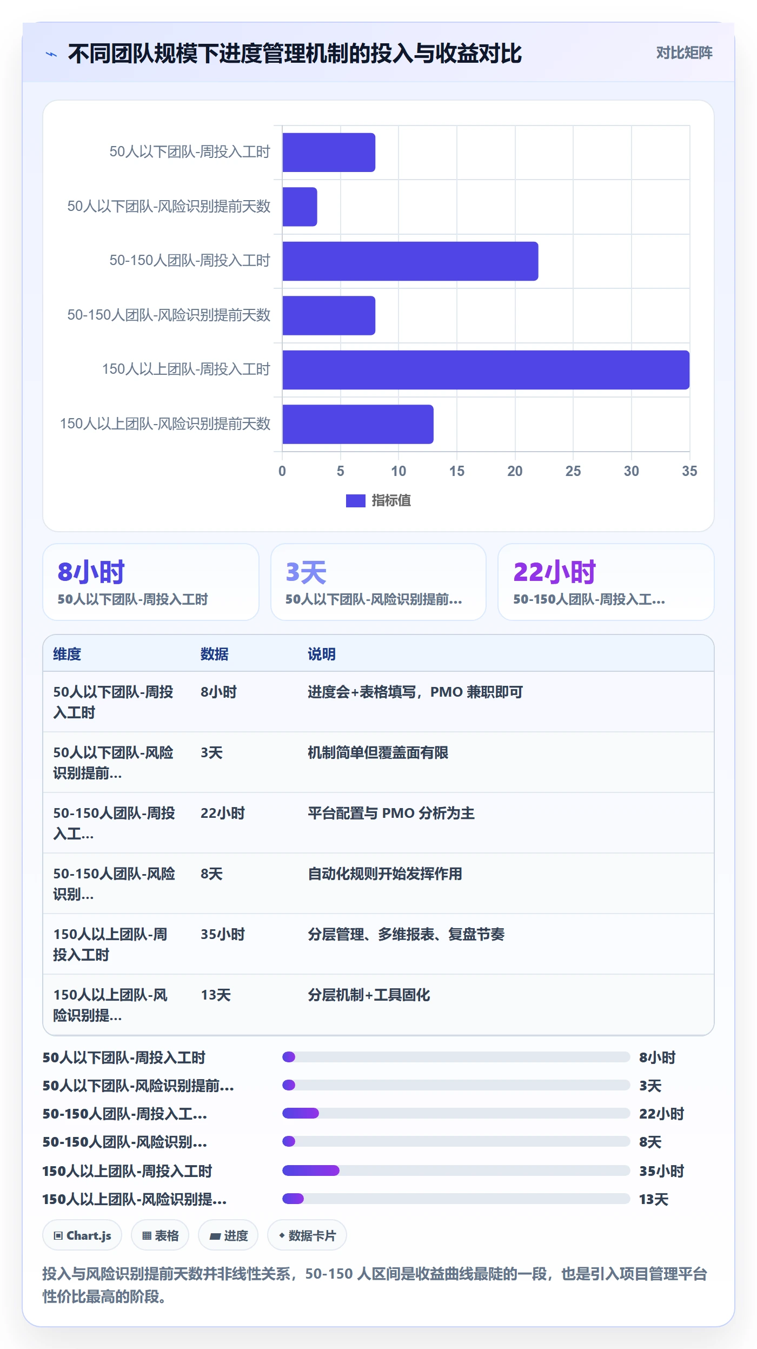Click the 对比矩阵 label in header
757x1349 pixels.
[684, 53]
